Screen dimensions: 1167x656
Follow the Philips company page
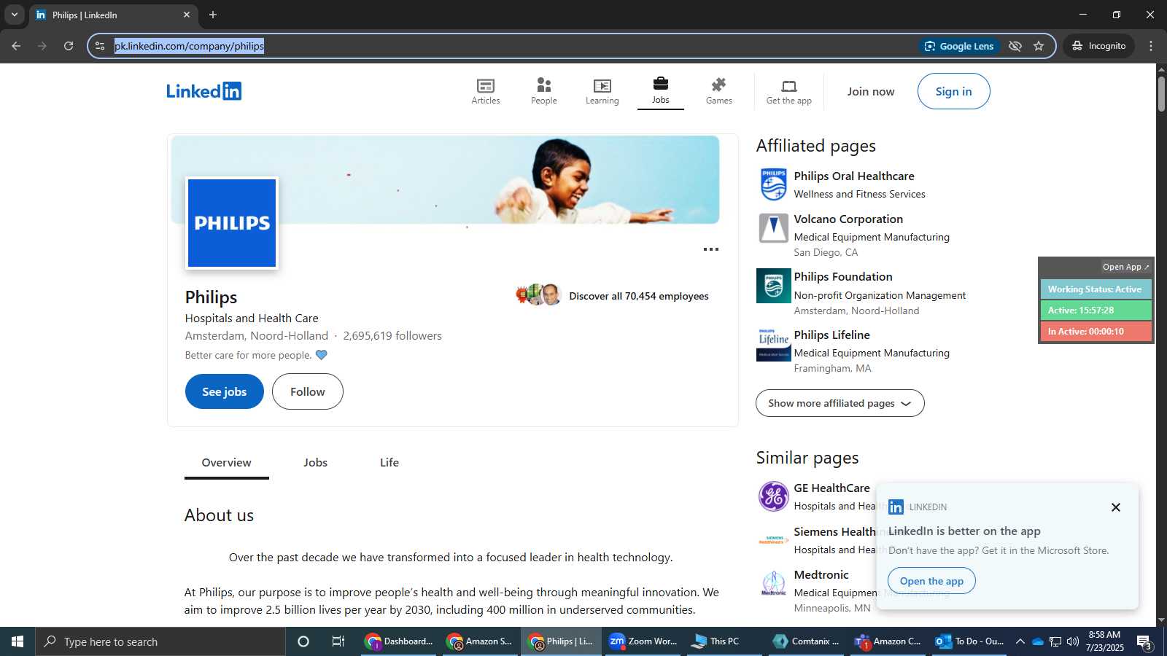(307, 391)
